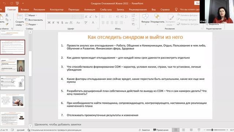Click the spell check icon in status bar
The image size is (234, 132).
12,130
